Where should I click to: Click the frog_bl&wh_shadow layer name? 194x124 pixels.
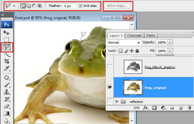click(160, 67)
